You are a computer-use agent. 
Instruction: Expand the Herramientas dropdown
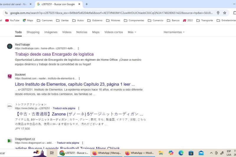(174, 32)
